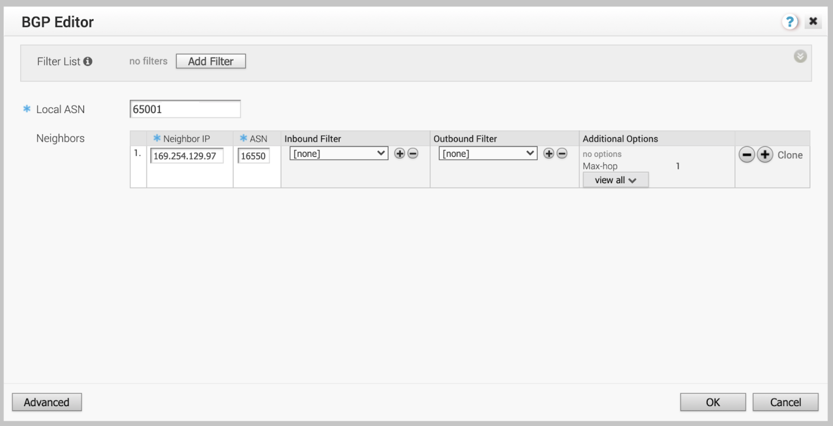This screenshot has width=833, height=426.
Task: Clone the neighbor entry
Action: click(790, 155)
